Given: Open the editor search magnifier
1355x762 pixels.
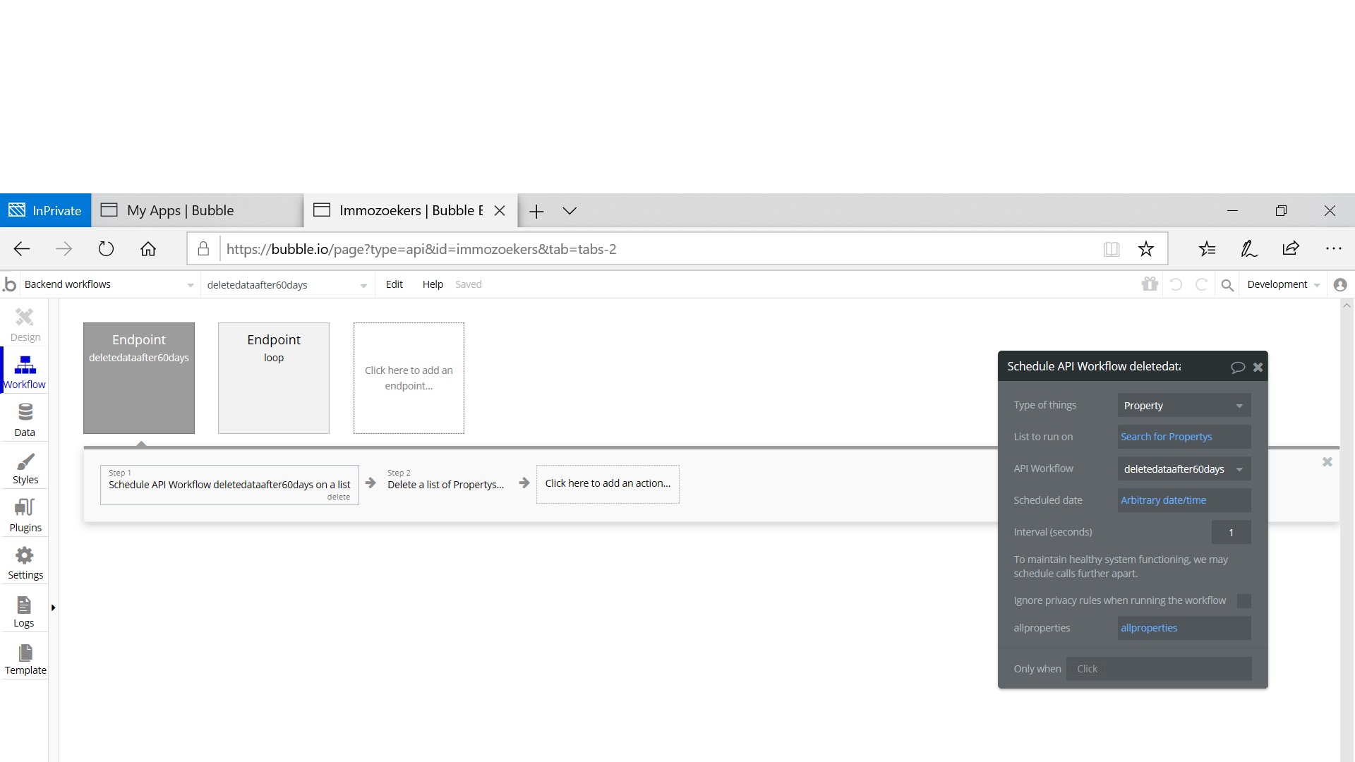Looking at the screenshot, I should tap(1227, 285).
